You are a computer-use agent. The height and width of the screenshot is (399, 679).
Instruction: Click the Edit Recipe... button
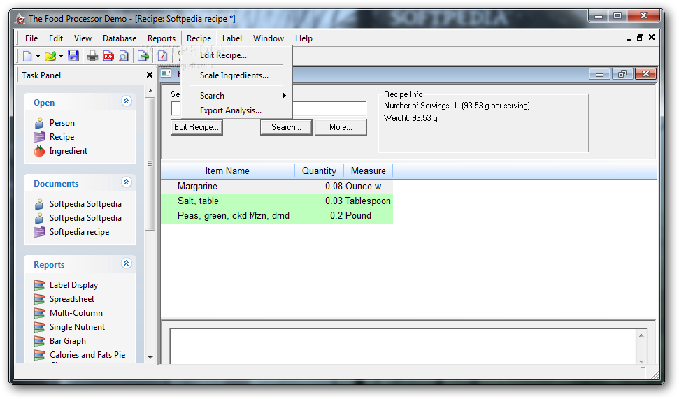196,127
